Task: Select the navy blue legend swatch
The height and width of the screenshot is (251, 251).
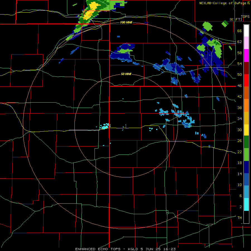Action: 246,167
